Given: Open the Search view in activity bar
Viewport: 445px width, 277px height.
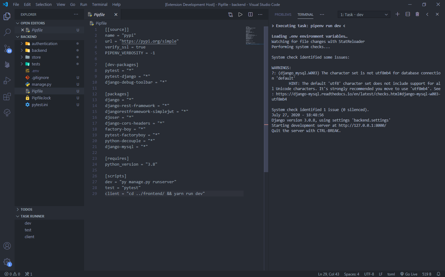Looking at the screenshot, I should 7,32.
